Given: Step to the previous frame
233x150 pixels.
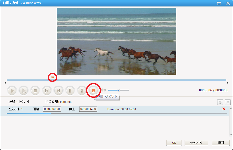Looking at the screenshot, I should [47, 91].
